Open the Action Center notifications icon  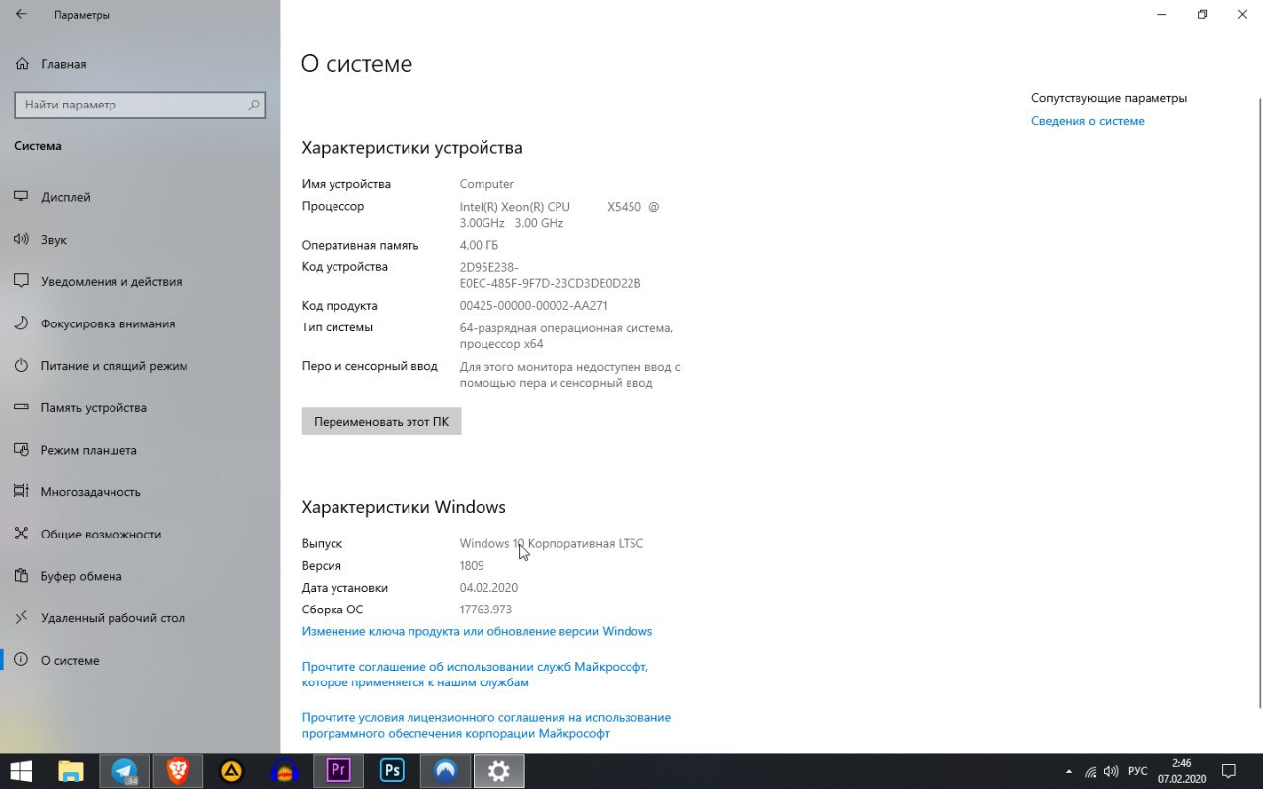click(x=1229, y=771)
